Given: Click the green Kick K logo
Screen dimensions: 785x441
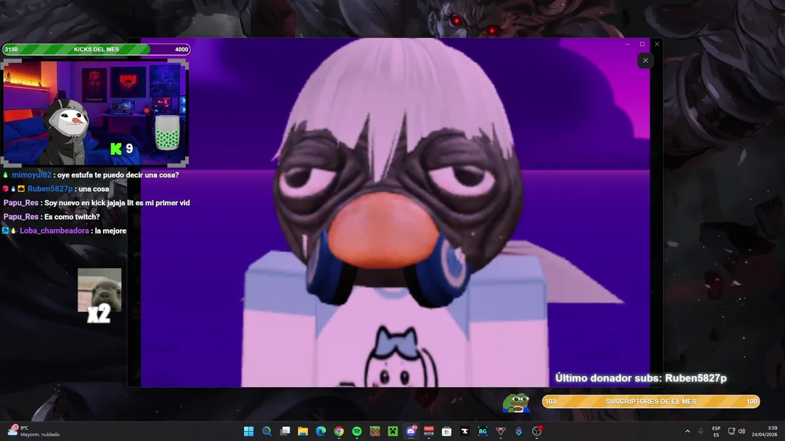Looking at the screenshot, I should pyautogui.click(x=116, y=148).
